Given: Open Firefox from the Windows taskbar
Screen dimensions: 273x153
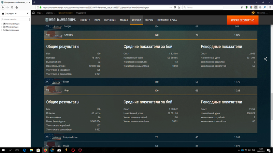Looking at the screenshot, I should pyautogui.click(x=44, y=150).
